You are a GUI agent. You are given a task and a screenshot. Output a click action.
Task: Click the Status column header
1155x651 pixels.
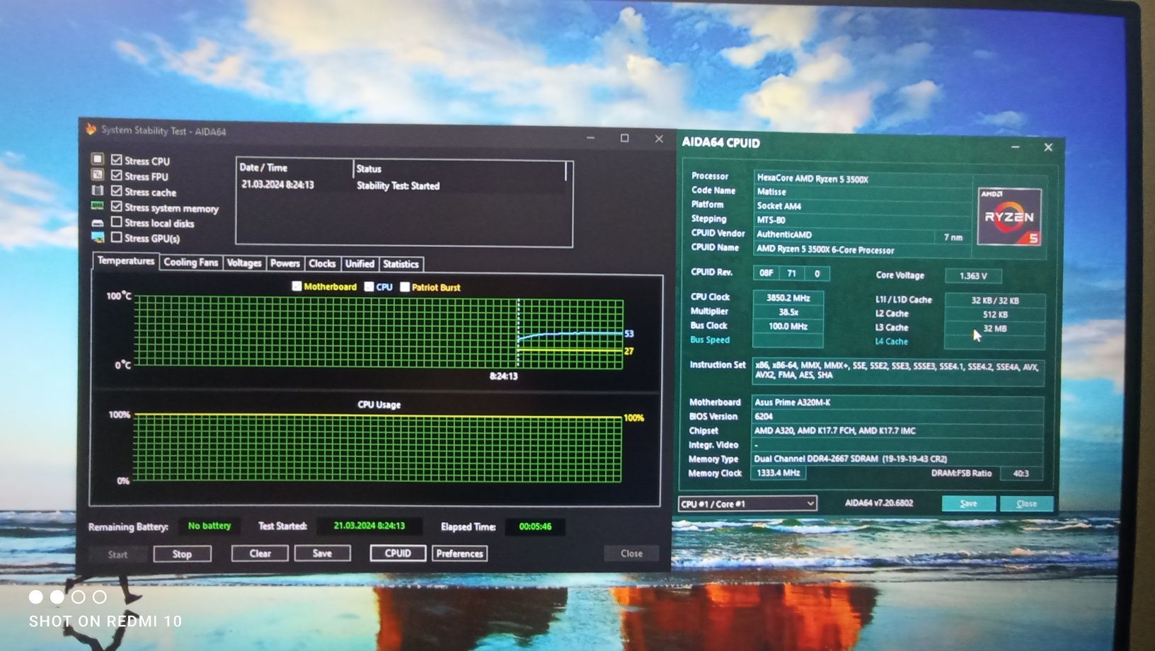click(x=459, y=168)
